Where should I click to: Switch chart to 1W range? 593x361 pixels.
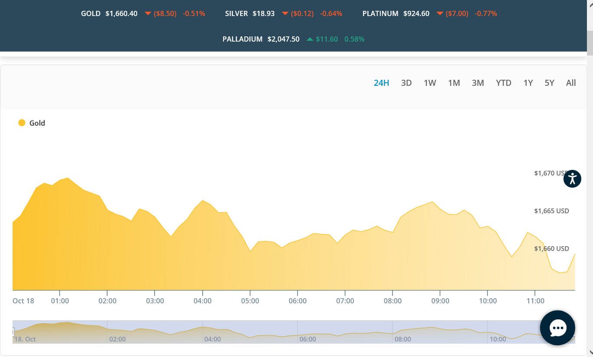(x=430, y=83)
